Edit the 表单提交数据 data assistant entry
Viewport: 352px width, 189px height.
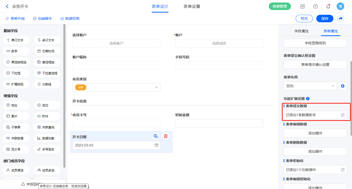342,115
